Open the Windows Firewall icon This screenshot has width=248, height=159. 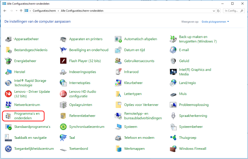click(x=173, y=148)
